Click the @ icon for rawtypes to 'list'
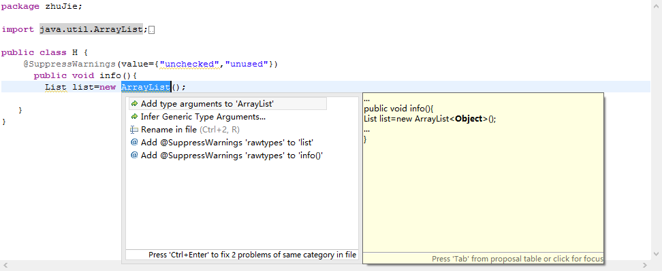The height and width of the screenshot is (271, 662). pyautogui.click(x=135, y=143)
